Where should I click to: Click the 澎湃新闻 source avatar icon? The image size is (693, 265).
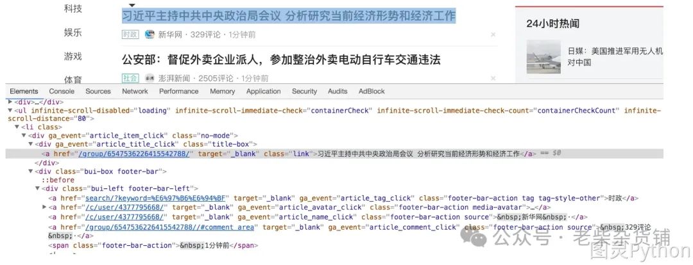[150, 78]
